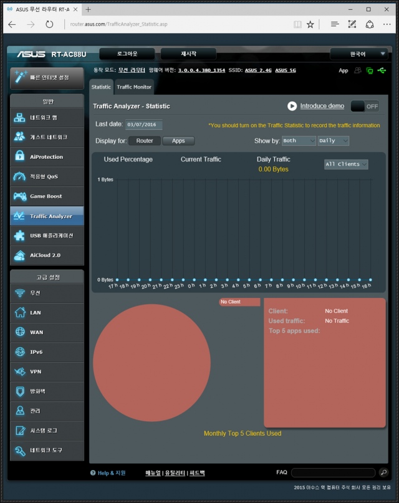Click the FAQ search magnifier icon
399x503 pixels.
(383, 472)
